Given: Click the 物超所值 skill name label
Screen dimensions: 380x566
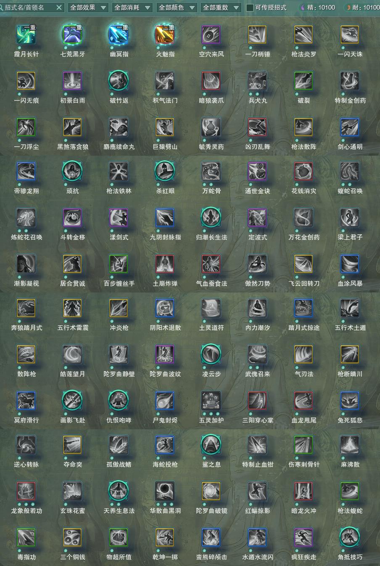Looking at the screenshot, I should (x=119, y=557).
